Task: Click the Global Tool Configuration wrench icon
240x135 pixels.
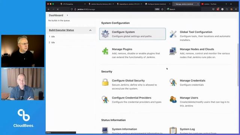Action: pyautogui.click(x=173, y=34)
